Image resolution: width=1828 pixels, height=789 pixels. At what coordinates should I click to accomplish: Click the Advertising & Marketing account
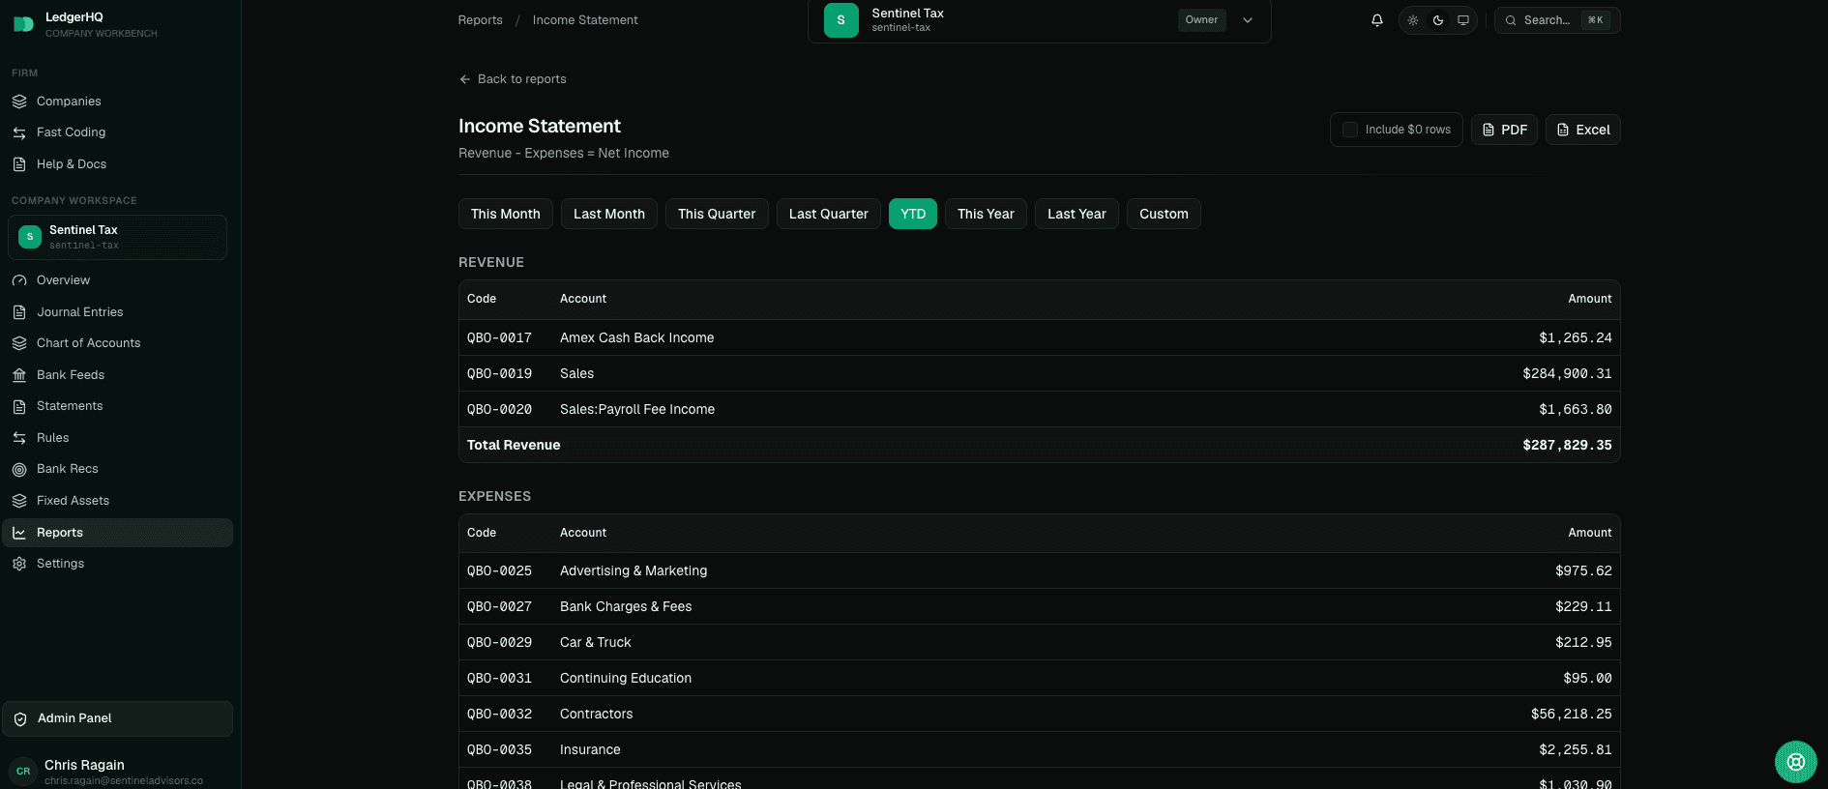[634, 570]
